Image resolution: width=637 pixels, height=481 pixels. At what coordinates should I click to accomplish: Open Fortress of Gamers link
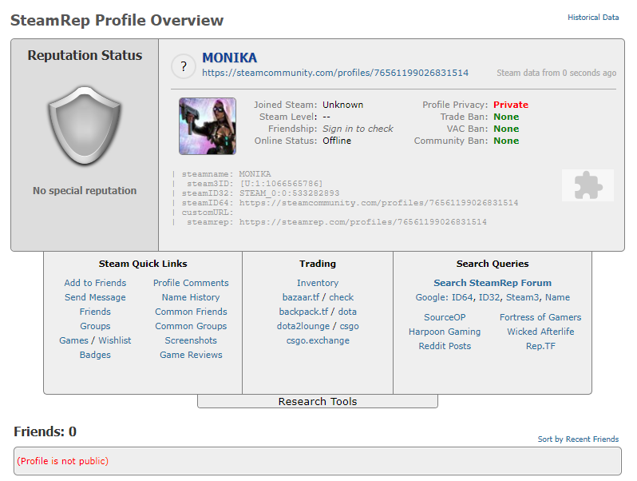click(540, 317)
